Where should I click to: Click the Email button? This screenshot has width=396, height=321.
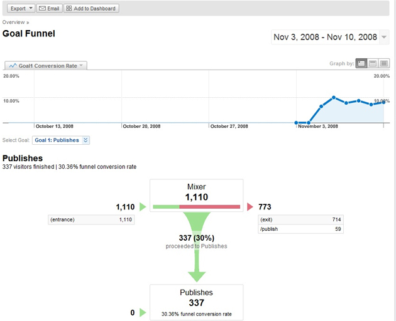tap(50, 8)
